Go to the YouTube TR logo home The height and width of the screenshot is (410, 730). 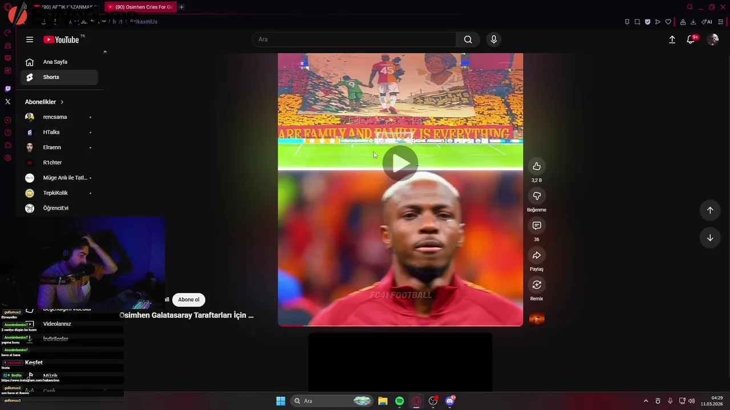coord(63,39)
